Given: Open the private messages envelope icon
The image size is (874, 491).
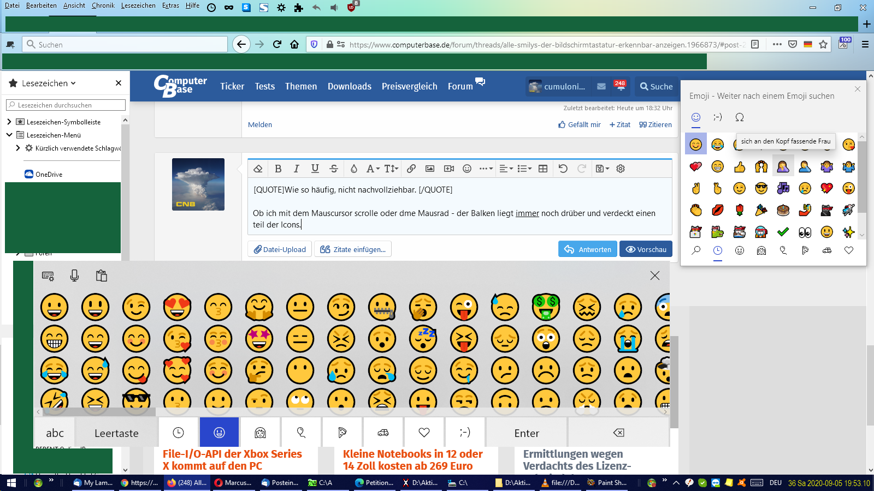Looking at the screenshot, I should click(601, 86).
